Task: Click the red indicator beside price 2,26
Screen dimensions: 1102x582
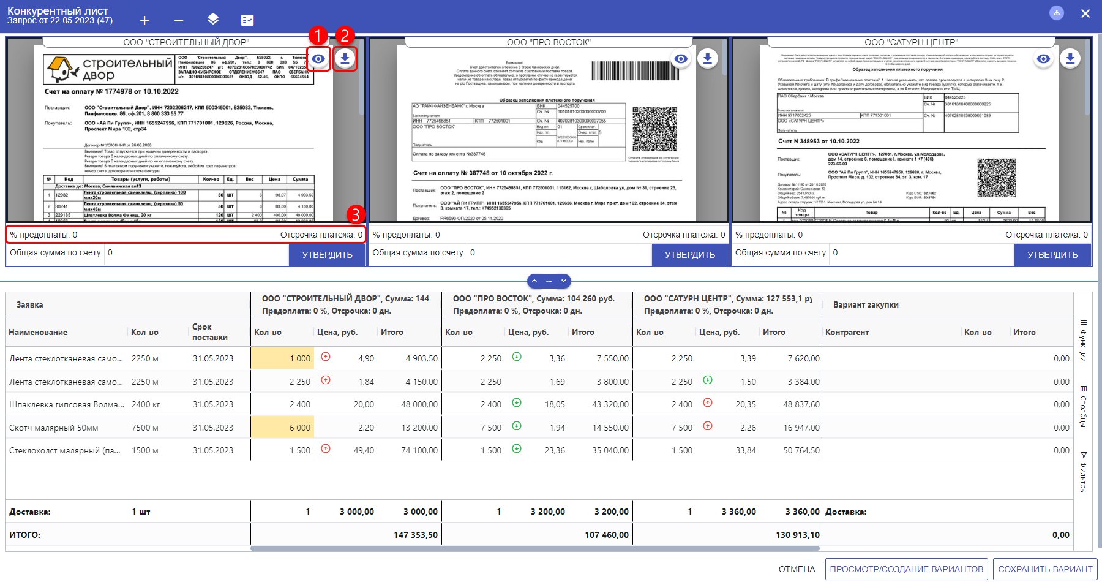Action: pos(708,426)
